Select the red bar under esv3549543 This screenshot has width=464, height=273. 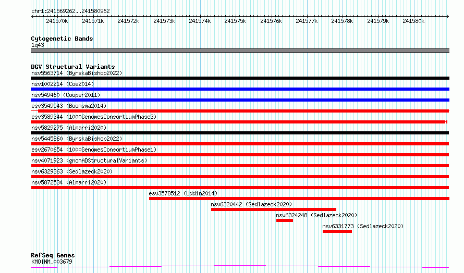coord(240,111)
